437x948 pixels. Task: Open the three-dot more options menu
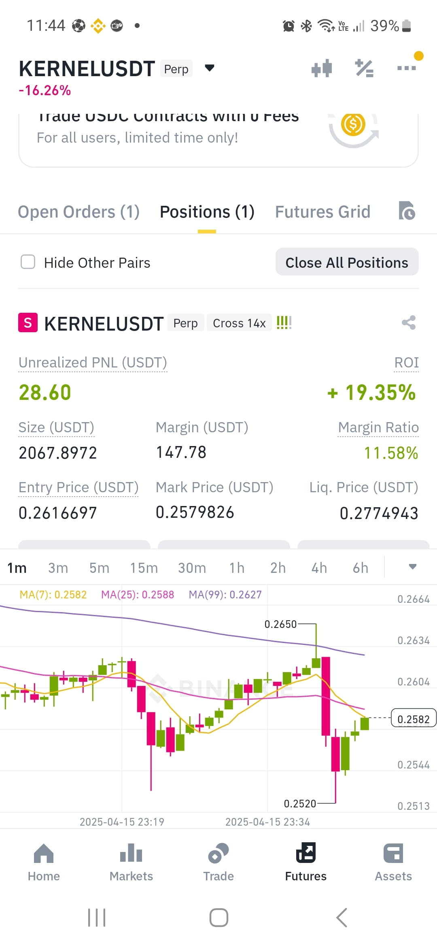(x=407, y=68)
